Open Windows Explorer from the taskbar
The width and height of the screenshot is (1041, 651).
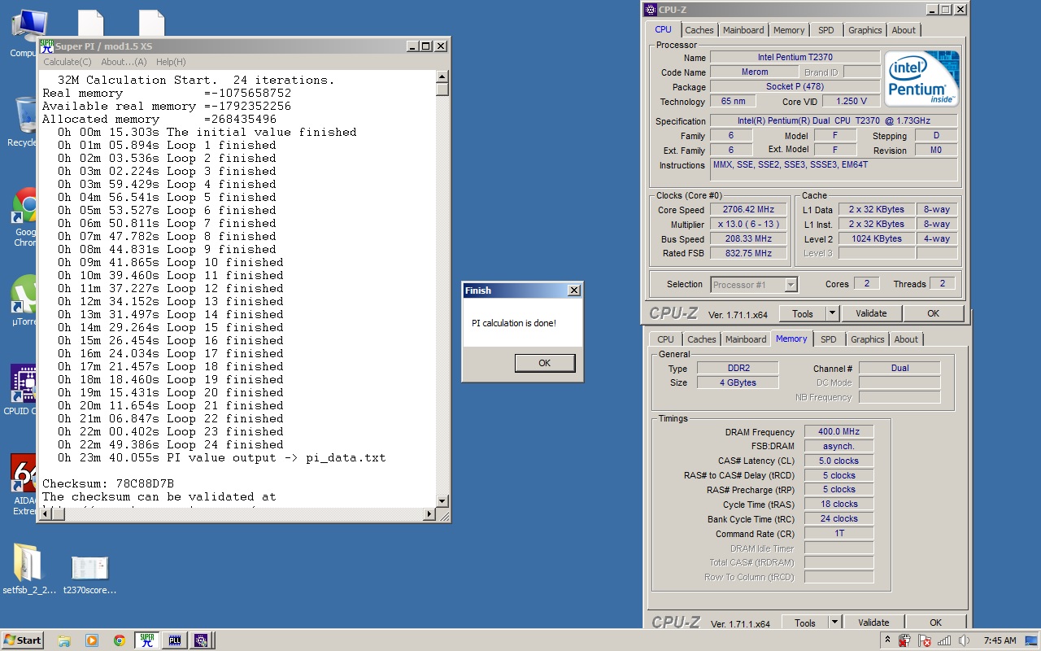point(65,640)
